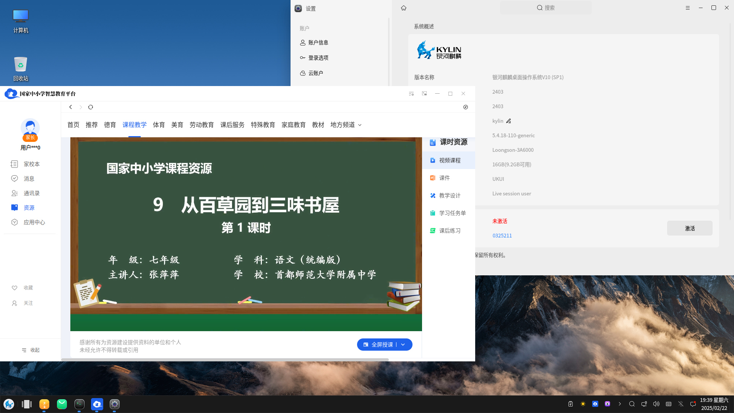This screenshot has height=413, width=734.
Task: Open 账户信息 in Settings window
Action: pos(314,42)
